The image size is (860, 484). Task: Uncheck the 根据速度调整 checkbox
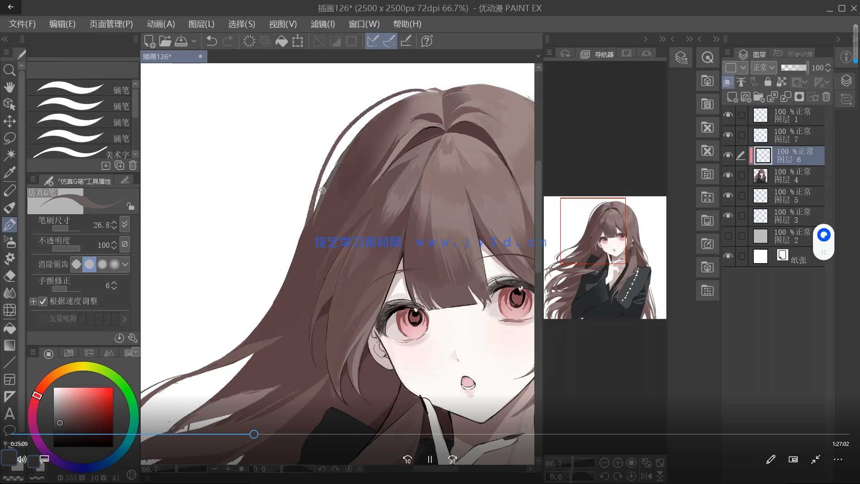point(43,301)
